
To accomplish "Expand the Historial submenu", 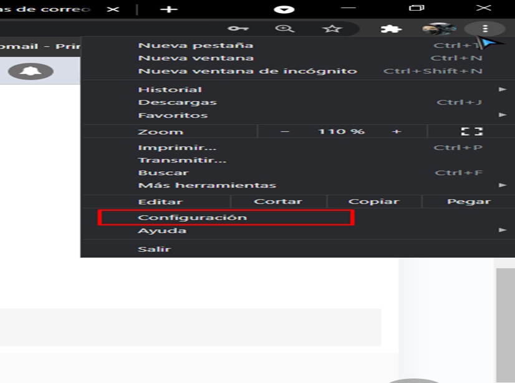I will pyautogui.click(x=297, y=89).
